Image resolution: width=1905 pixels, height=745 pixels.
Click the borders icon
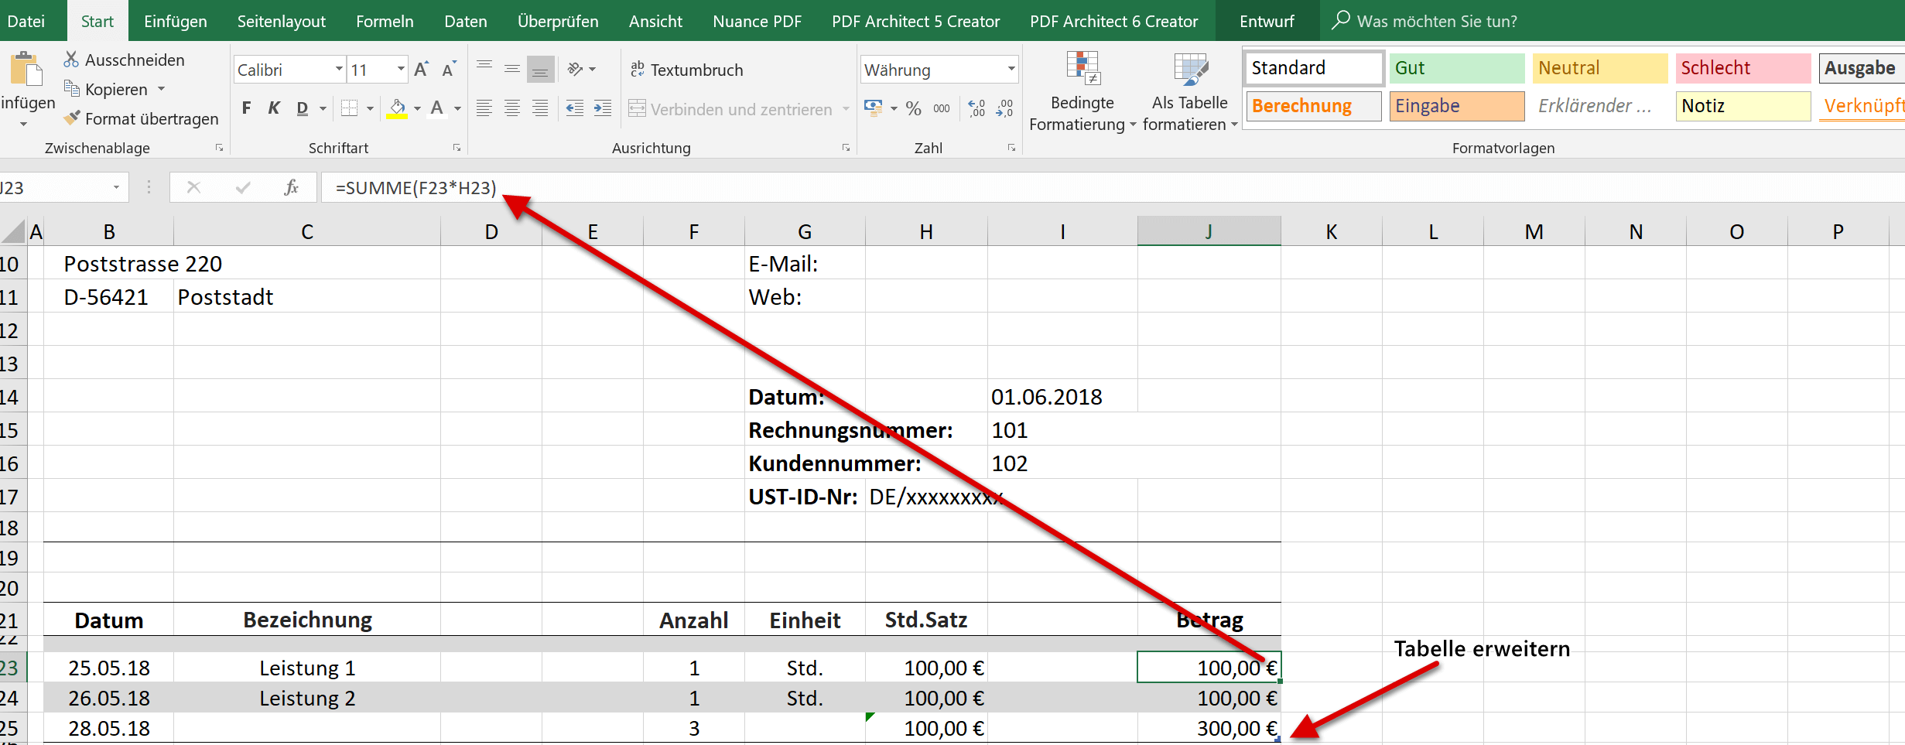pyautogui.click(x=350, y=108)
